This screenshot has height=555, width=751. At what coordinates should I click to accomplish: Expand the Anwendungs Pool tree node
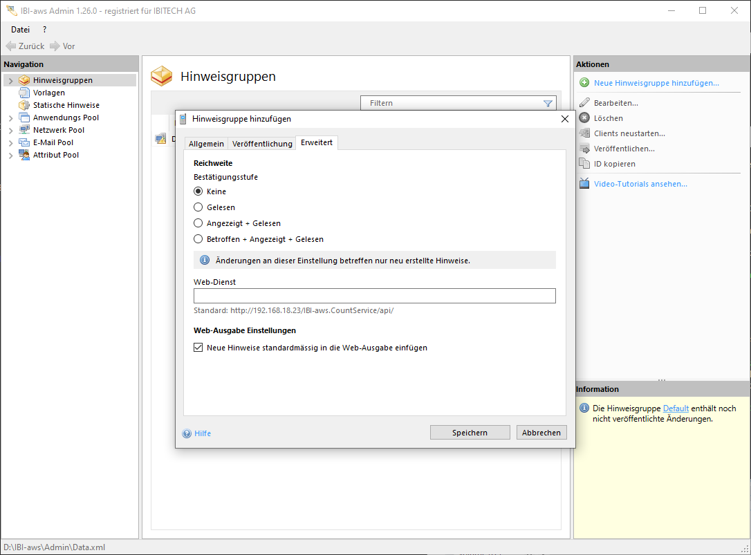(10, 118)
